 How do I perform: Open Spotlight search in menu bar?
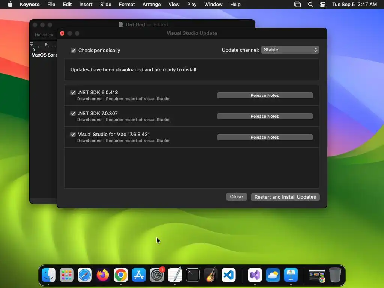310,4
